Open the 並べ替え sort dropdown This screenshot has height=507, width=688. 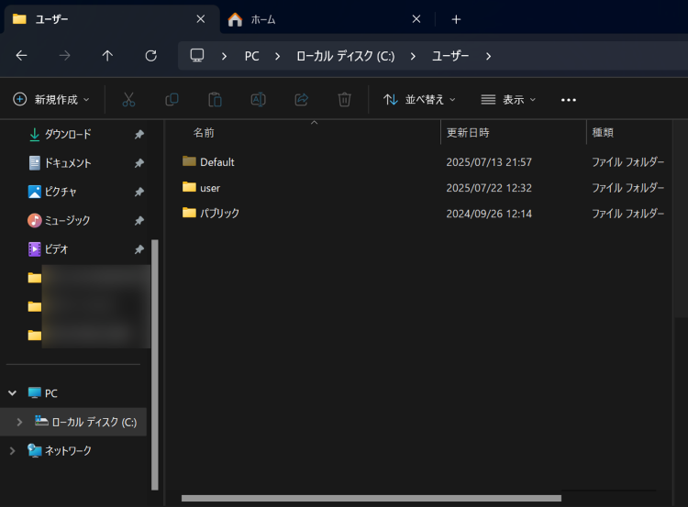tap(419, 100)
